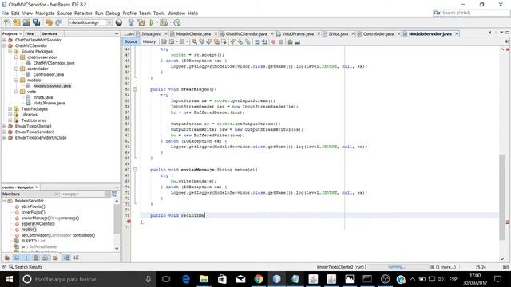
Task: Click the Search Results magnifier icon
Action: point(11,267)
